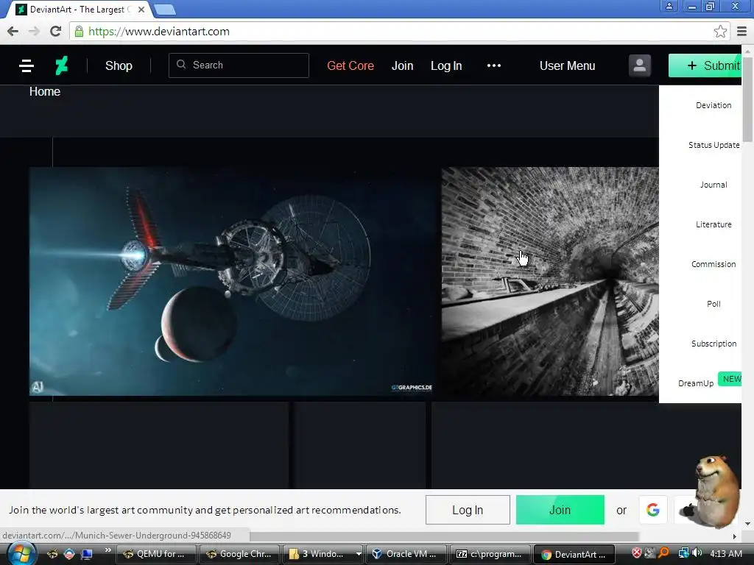754x565 pixels.
Task: Open the three-dots more menu
Action: [x=494, y=65]
